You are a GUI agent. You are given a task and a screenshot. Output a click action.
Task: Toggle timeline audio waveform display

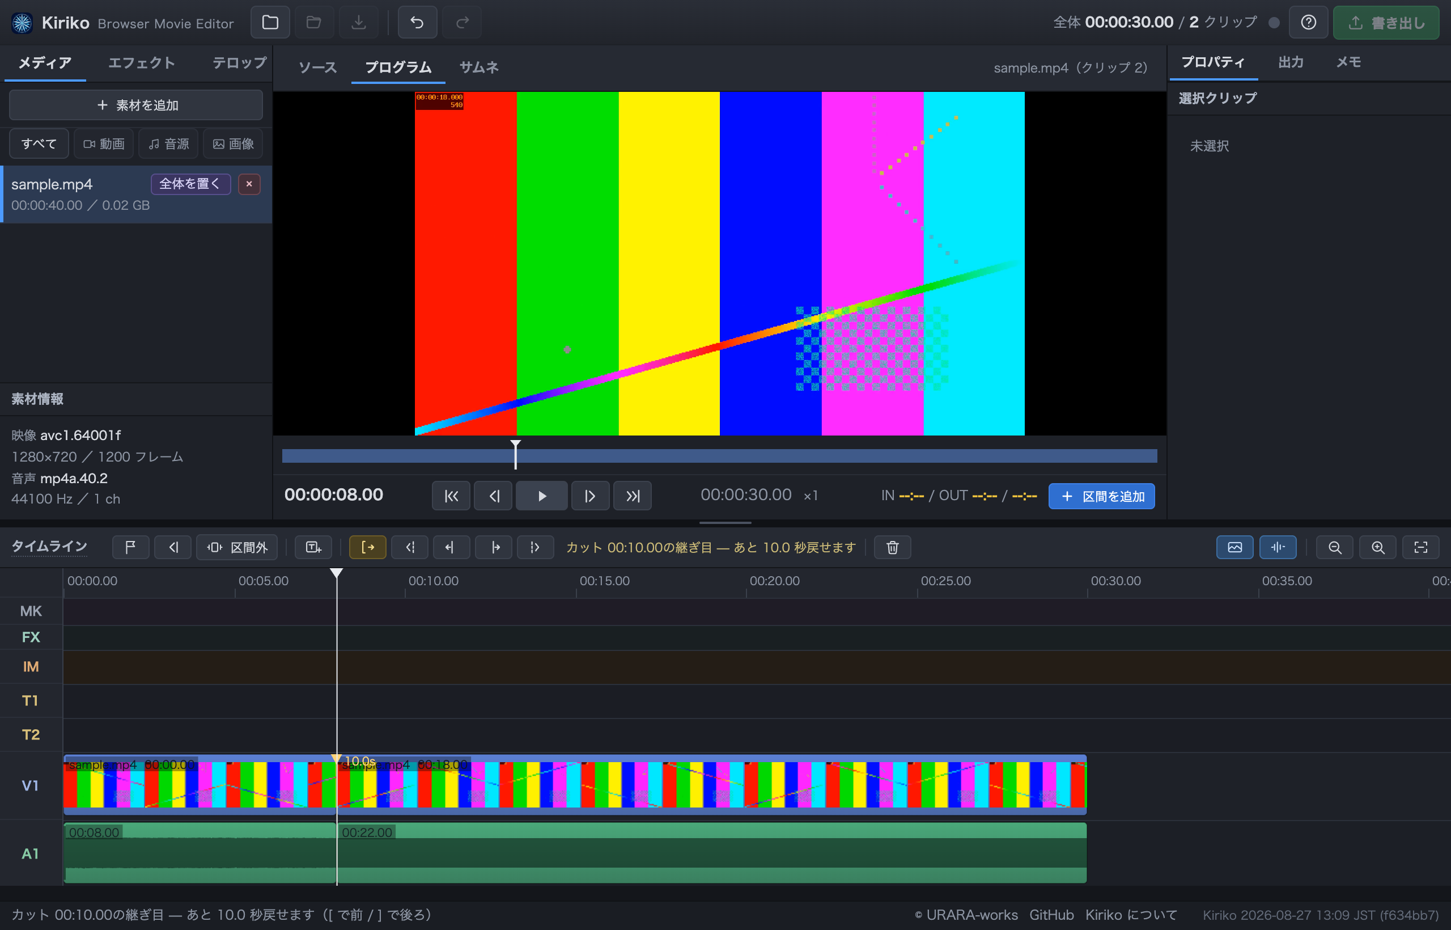coord(1278,547)
